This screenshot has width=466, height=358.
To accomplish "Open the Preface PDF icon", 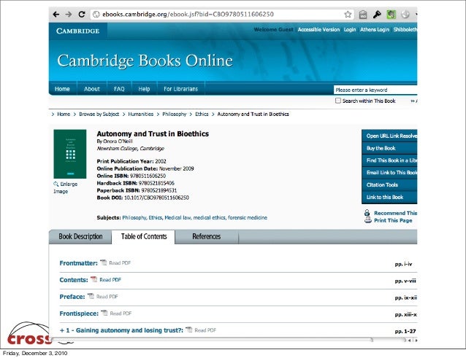I will tap(91, 296).
